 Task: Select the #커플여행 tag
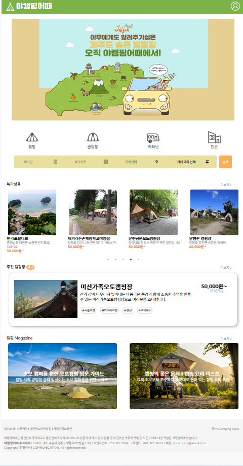(89, 310)
